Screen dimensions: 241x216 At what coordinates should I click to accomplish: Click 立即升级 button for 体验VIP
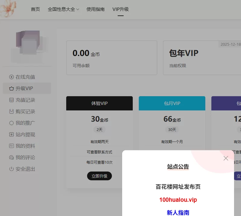(x=99, y=176)
